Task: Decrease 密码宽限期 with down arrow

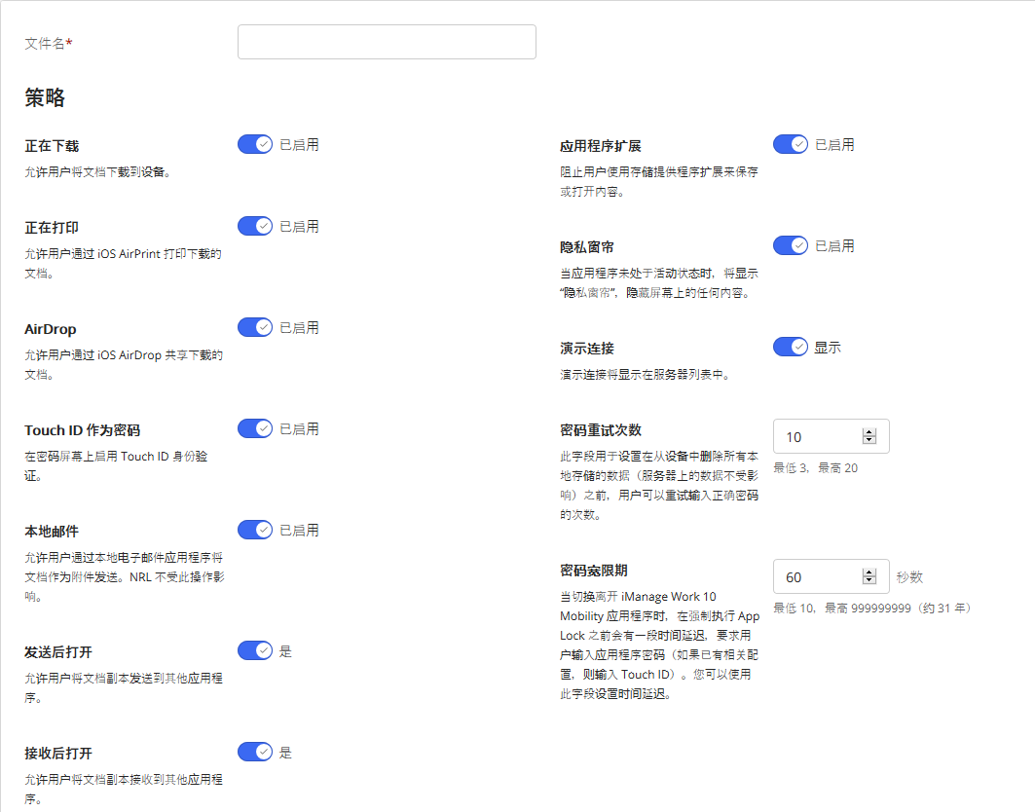Action: (x=869, y=581)
